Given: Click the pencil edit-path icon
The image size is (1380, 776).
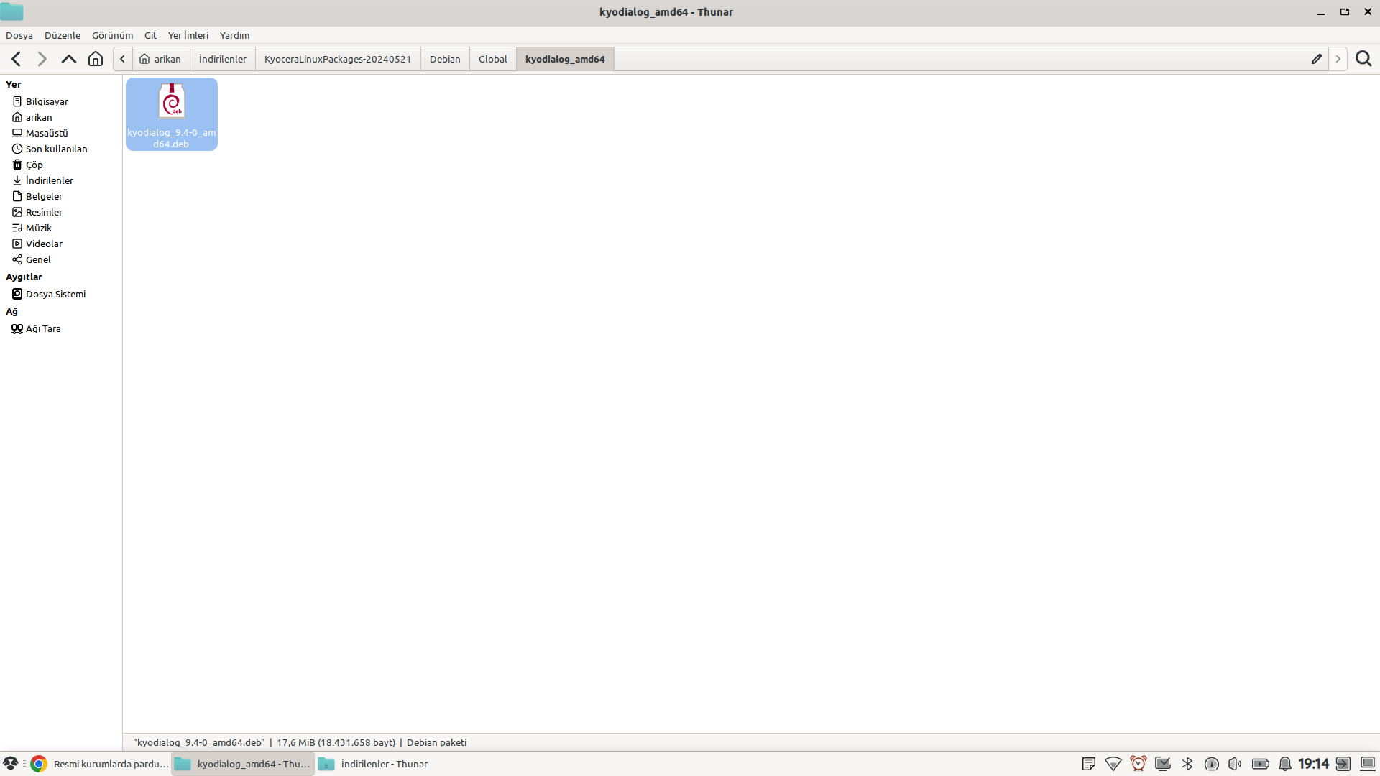Looking at the screenshot, I should click(x=1316, y=59).
